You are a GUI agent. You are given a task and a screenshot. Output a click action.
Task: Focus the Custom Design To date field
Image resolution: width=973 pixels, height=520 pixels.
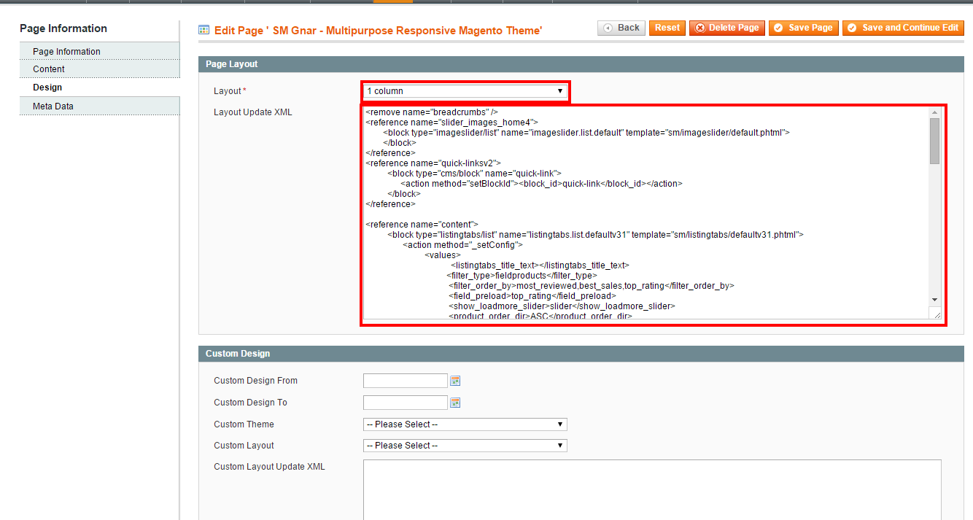(x=406, y=403)
